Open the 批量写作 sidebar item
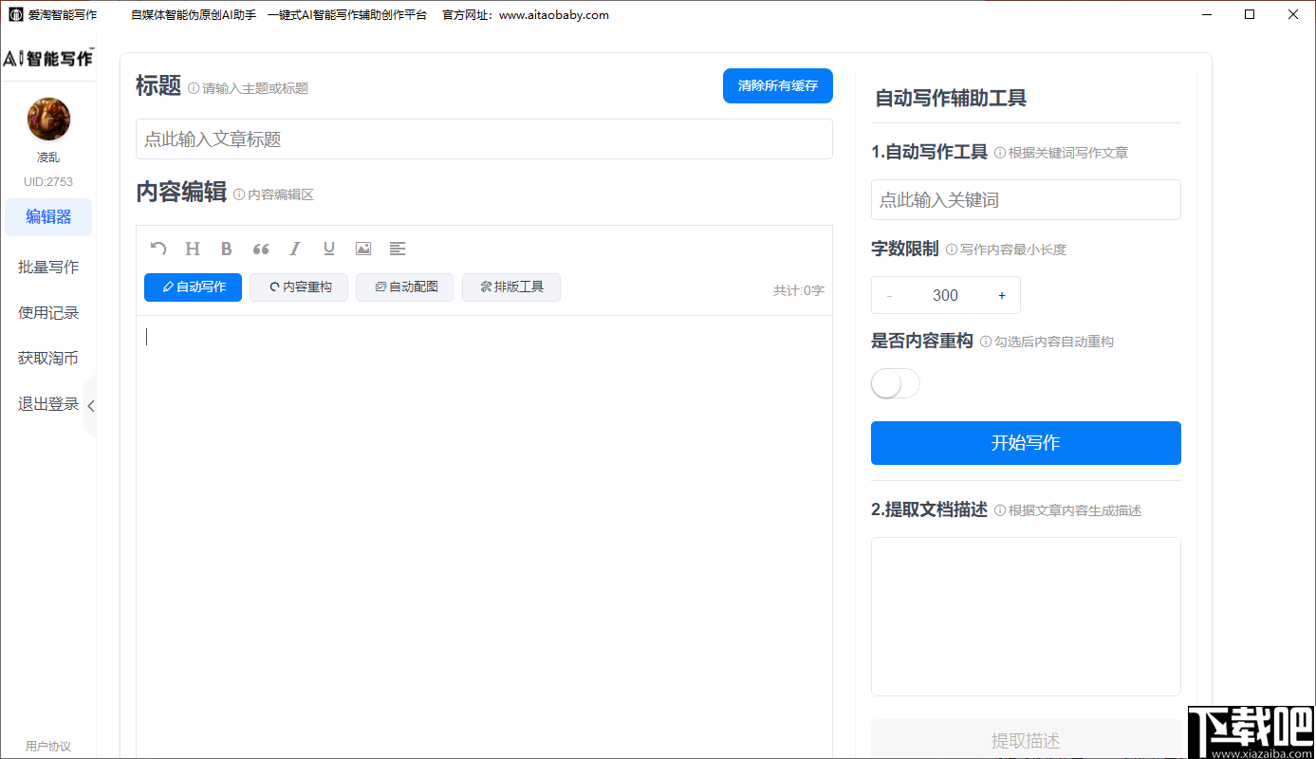The width and height of the screenshot is (1316, 759). pyautogui.click(x=48, y=268)
